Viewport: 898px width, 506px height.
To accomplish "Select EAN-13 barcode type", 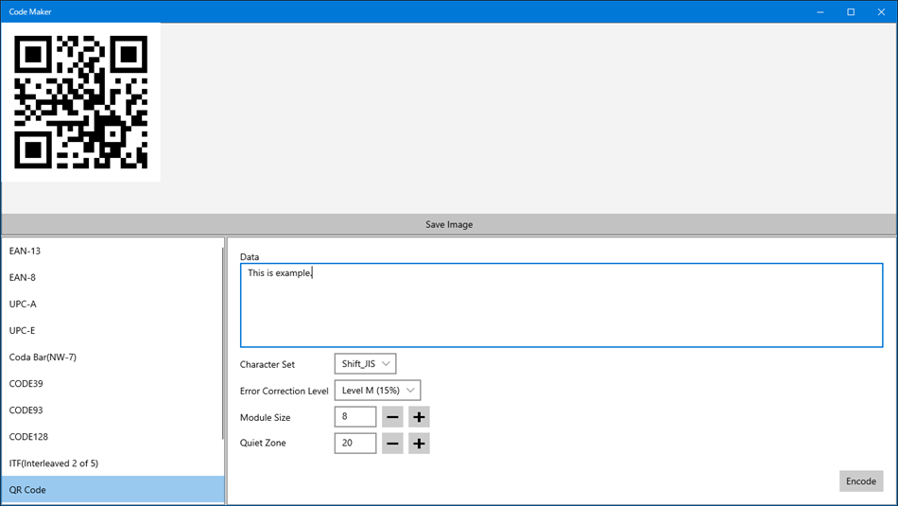I will [x=112, y=251].
